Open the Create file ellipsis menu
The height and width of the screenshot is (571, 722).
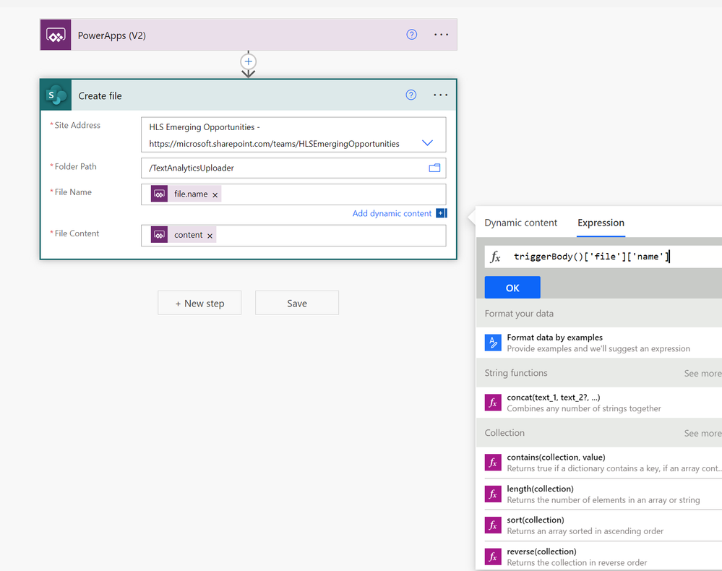point(440,95)
